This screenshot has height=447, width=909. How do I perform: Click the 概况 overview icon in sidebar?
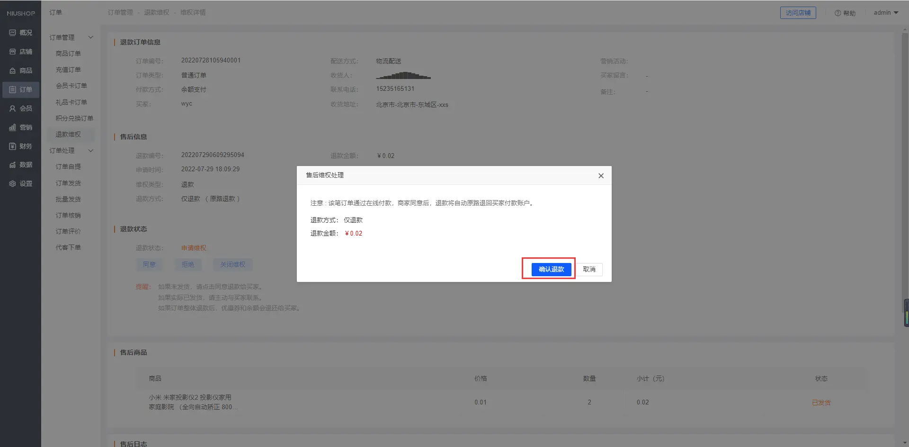tap(13, 33)
